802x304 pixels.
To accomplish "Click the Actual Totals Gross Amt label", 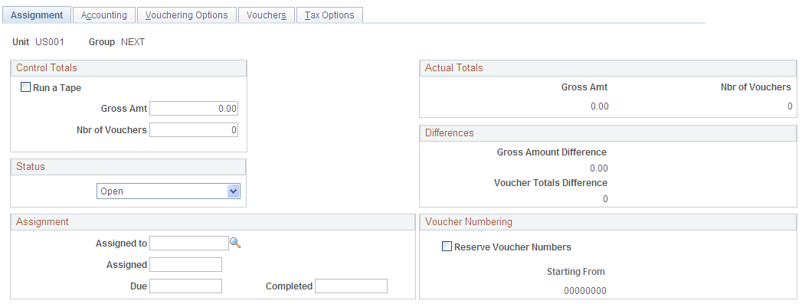I will 584,87.
